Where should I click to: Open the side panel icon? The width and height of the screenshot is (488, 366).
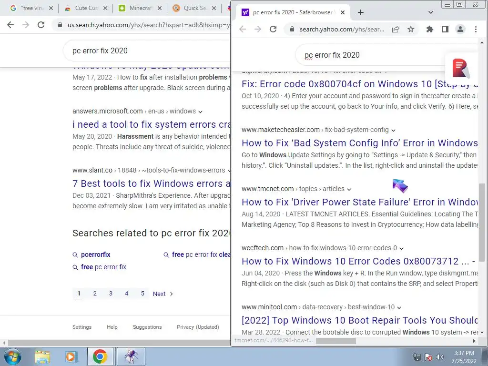(x=445, y=29)
